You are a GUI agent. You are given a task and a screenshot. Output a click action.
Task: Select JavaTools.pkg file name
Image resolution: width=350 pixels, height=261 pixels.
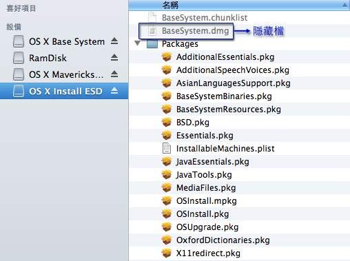click(x=204, y=175)
